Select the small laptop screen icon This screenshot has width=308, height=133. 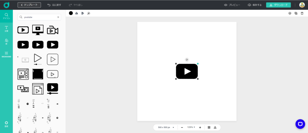(25, 60)
